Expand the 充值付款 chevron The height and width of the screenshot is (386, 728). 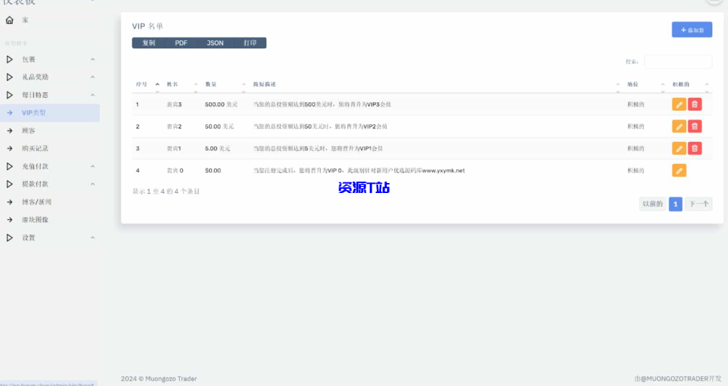92,166
